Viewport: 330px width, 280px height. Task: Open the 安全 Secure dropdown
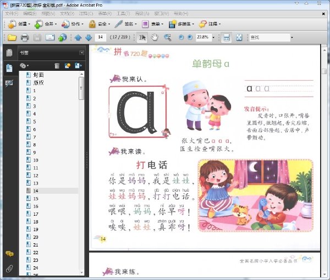[100, 24]
